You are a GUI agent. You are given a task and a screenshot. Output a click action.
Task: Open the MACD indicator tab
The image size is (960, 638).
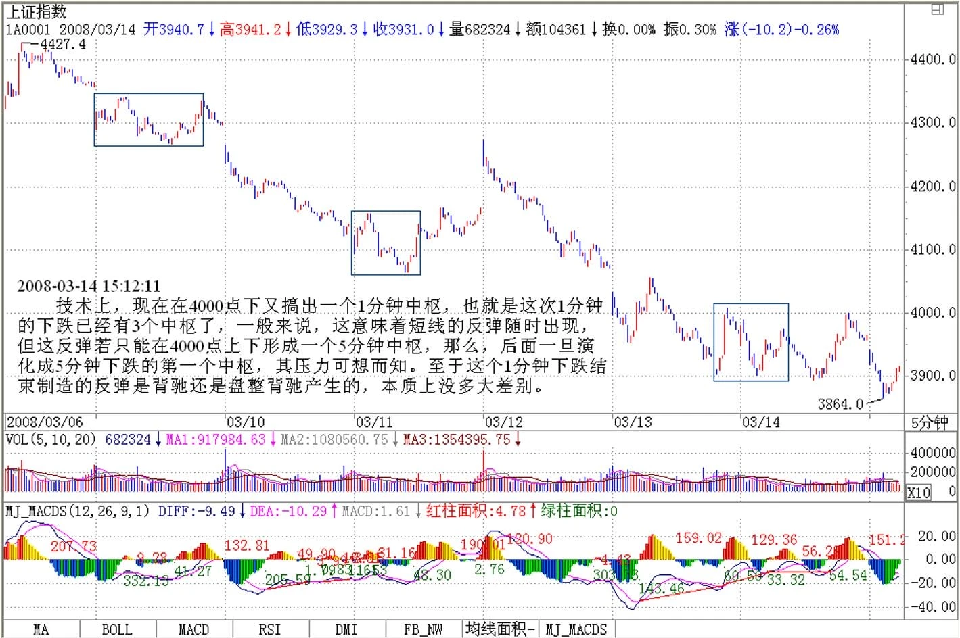pyautogui.click(x=193, y=629)
